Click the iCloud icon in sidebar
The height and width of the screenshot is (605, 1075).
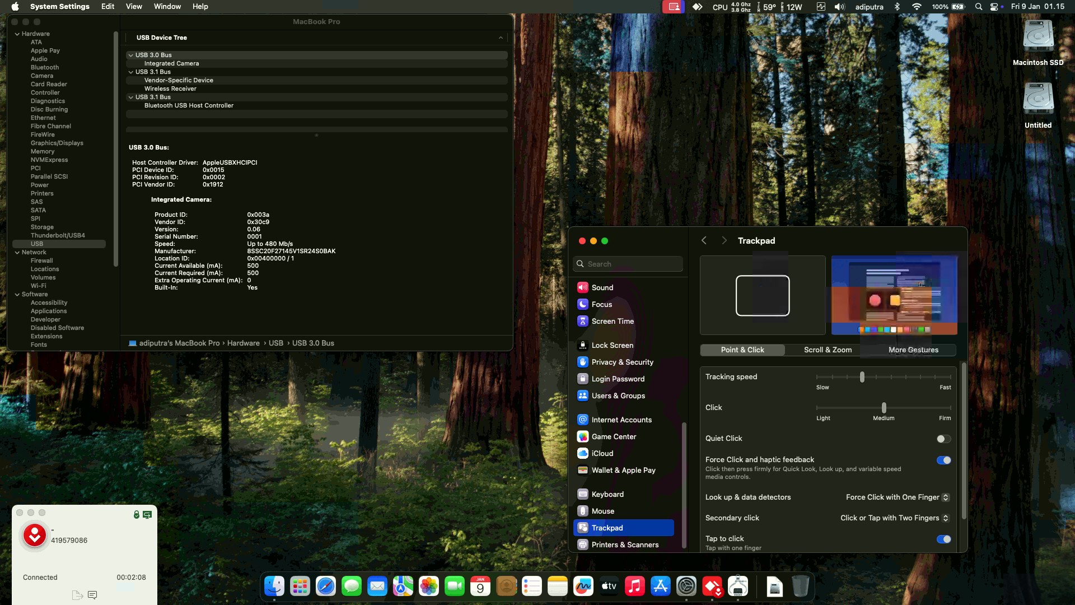pyautogui.click(x=583, y=453)
